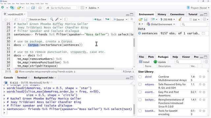The width and height of the screenshot is (211, 118).
Task: Switch to the Connections tab
Action: pos(177,14)
